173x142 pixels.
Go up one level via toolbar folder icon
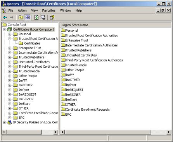pos(21,17)
